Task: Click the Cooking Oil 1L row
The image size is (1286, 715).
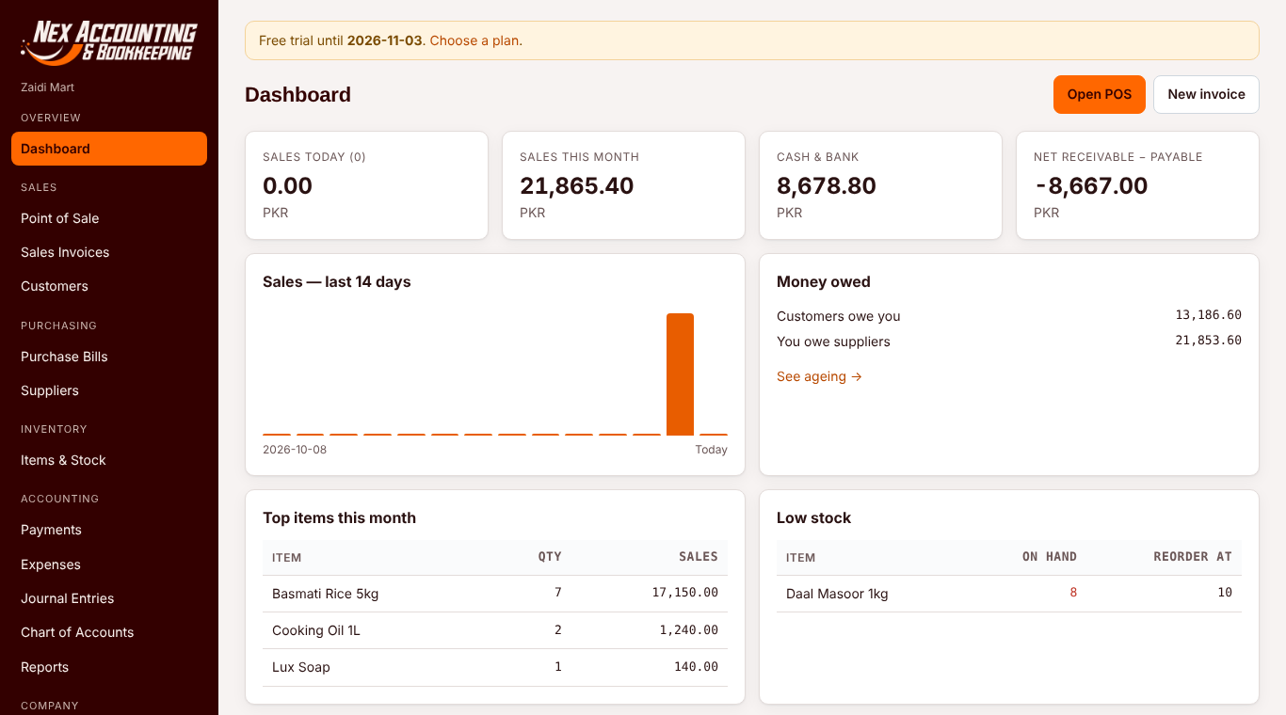Action: tap(495, 630)
